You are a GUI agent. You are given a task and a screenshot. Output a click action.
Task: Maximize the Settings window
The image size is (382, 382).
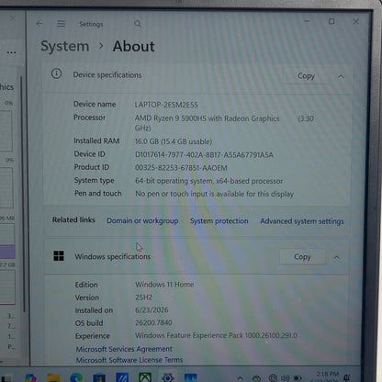click(331, 21)
